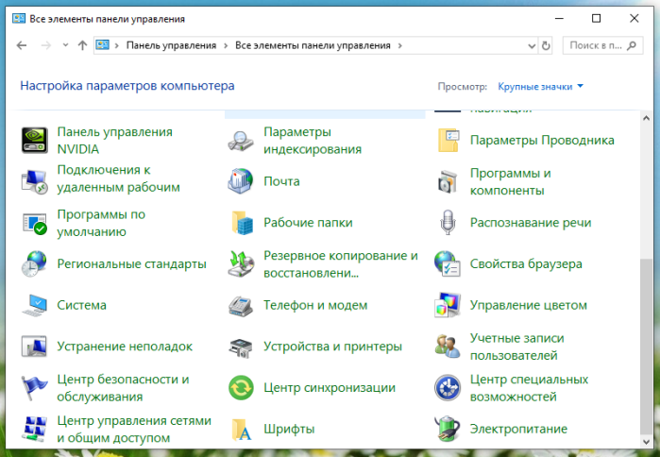This screenshot has width=660, height=457.
Task: Open the Параметры индексирования link
Action: pyautogui.click(x=313, y=140)
